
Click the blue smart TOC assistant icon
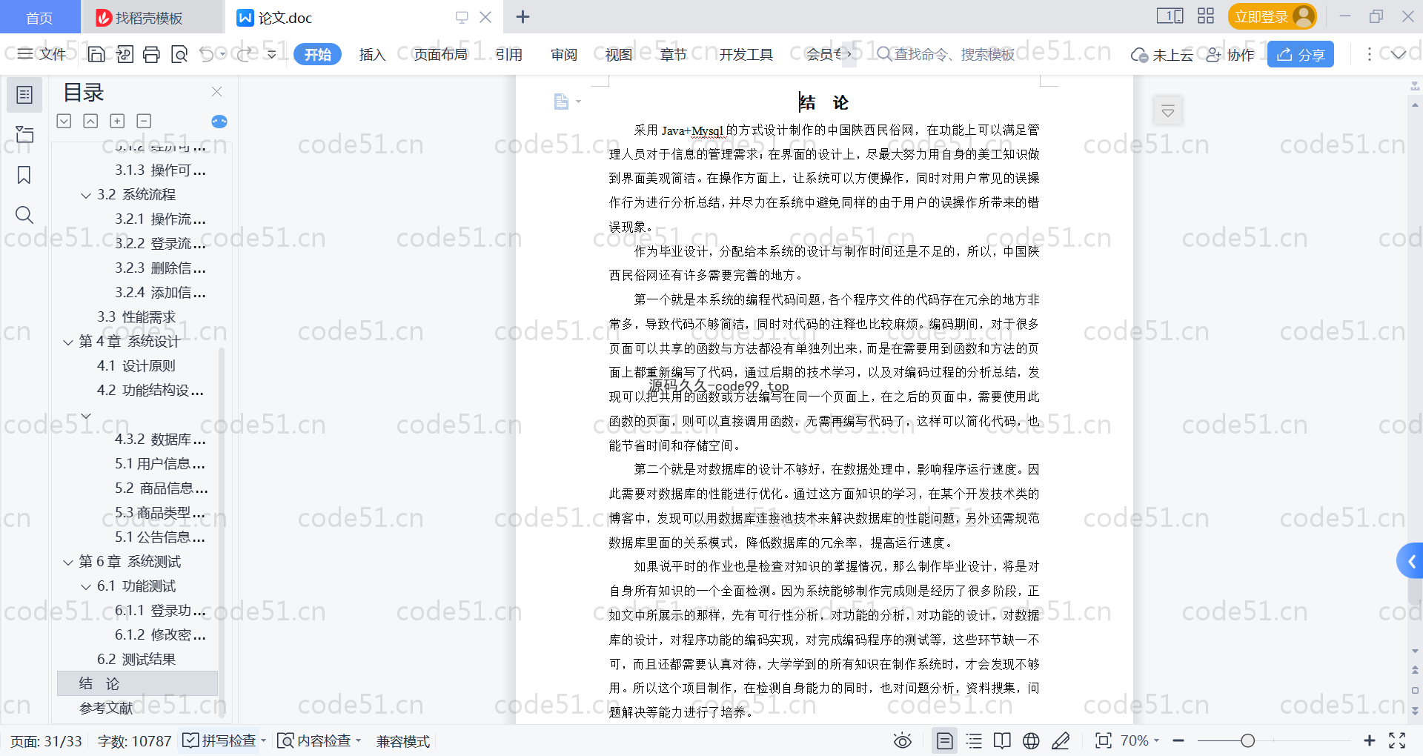(219, 122)
